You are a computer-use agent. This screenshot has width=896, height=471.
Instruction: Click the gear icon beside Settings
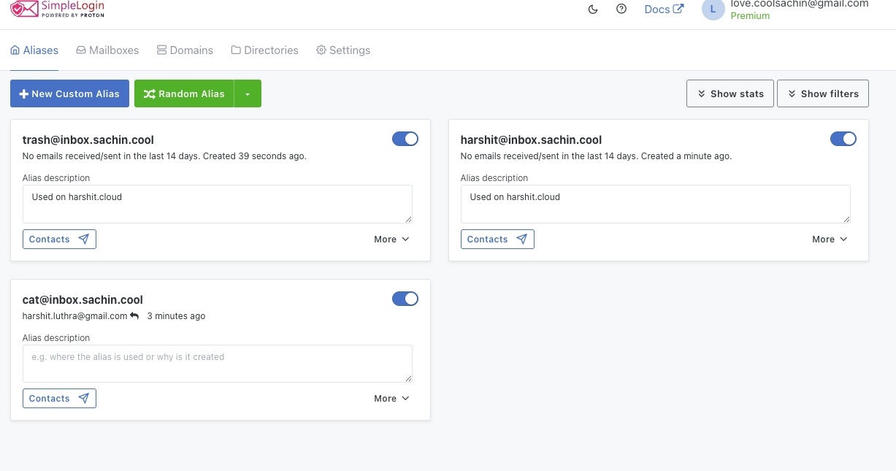coord(320,50)
